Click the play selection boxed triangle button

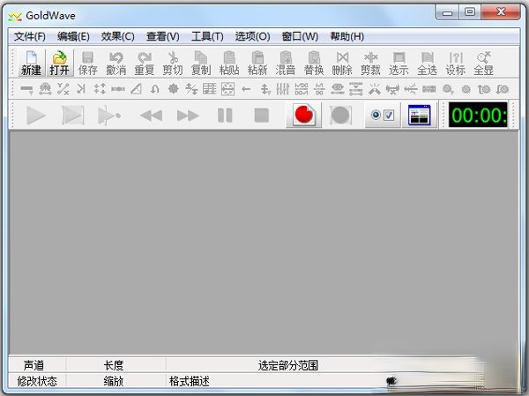coord(72,116)
